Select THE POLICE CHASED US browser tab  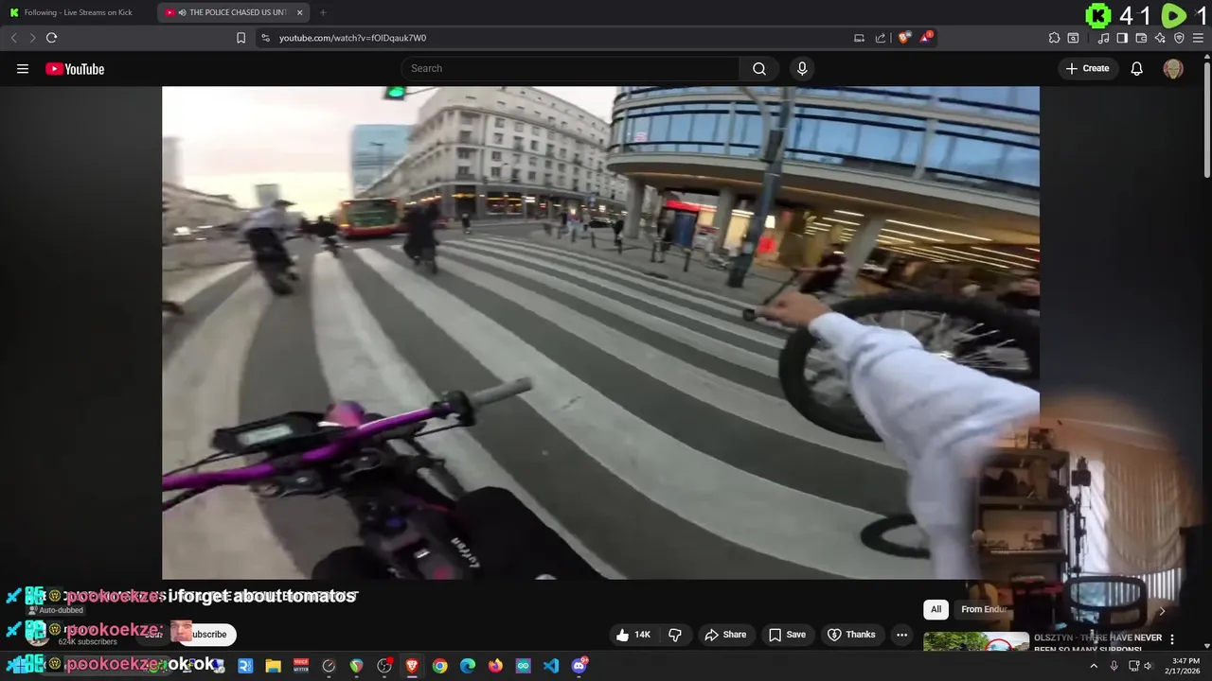tap(232, 12)
